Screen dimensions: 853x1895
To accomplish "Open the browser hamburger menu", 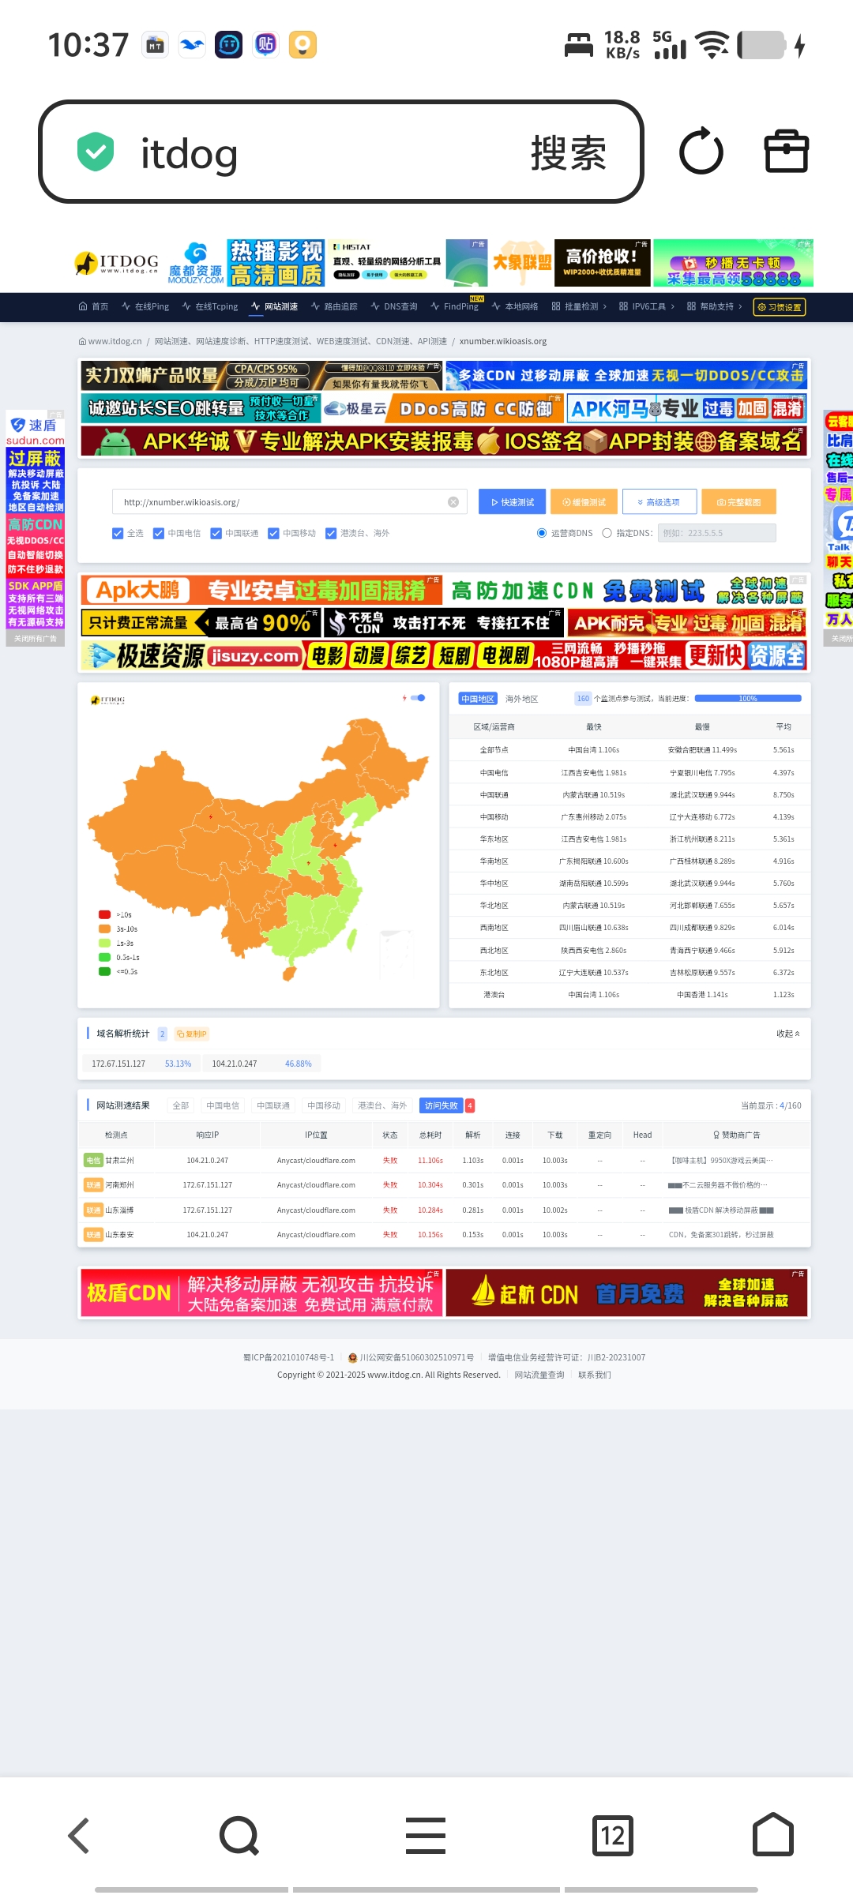I will coord(426,1835).
